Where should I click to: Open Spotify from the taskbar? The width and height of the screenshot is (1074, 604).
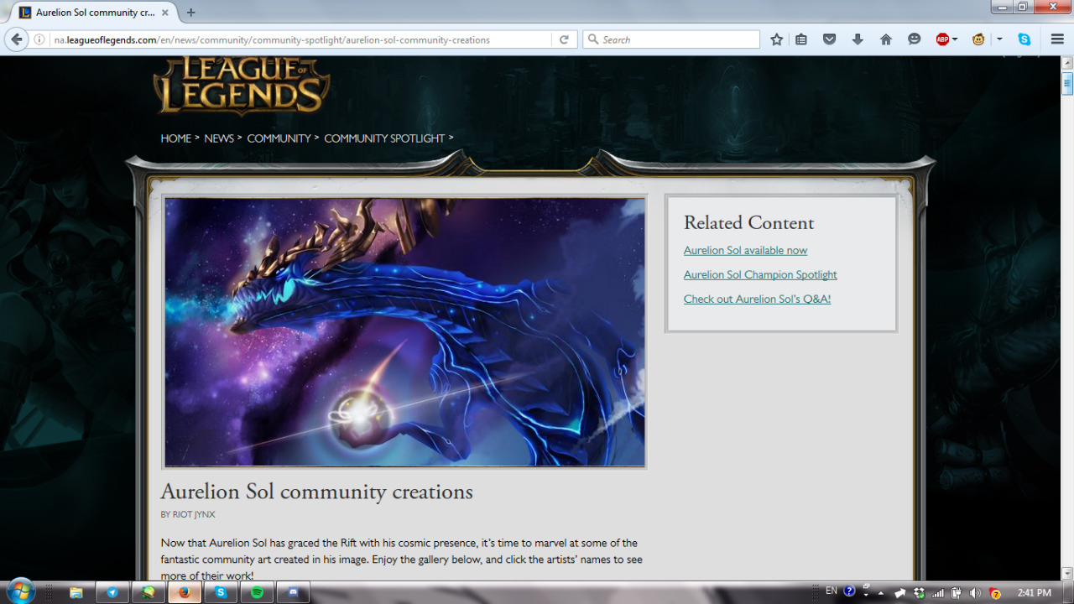(x=257, y=592)
